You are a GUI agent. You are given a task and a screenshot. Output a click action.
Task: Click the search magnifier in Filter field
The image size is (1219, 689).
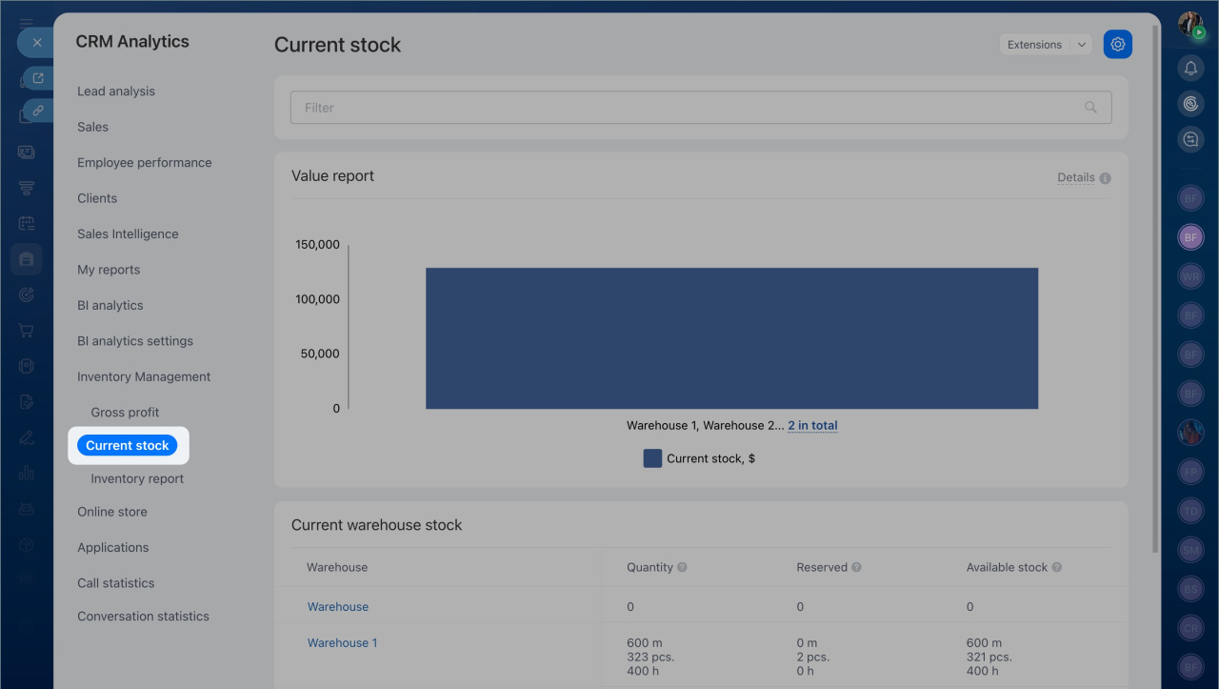click(x=1090, y=108)
